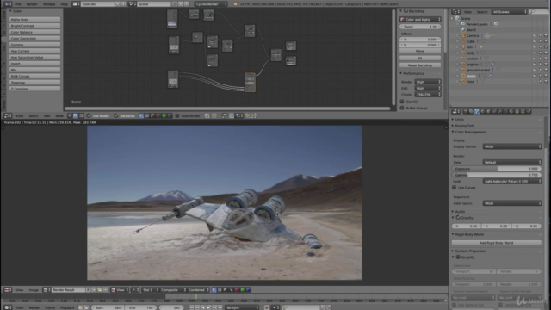The width and height of the screenshot is (551, 310).
Task: Show green channel in node backdrop
Action: [x=164, y=115]
